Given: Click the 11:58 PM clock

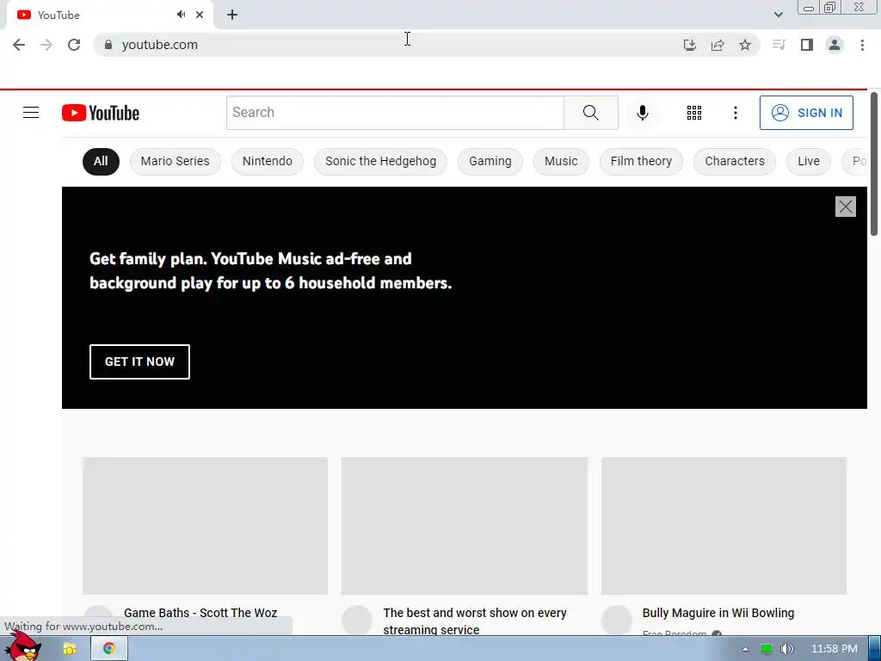Looking at the screenshot, I should coord(835,649).
